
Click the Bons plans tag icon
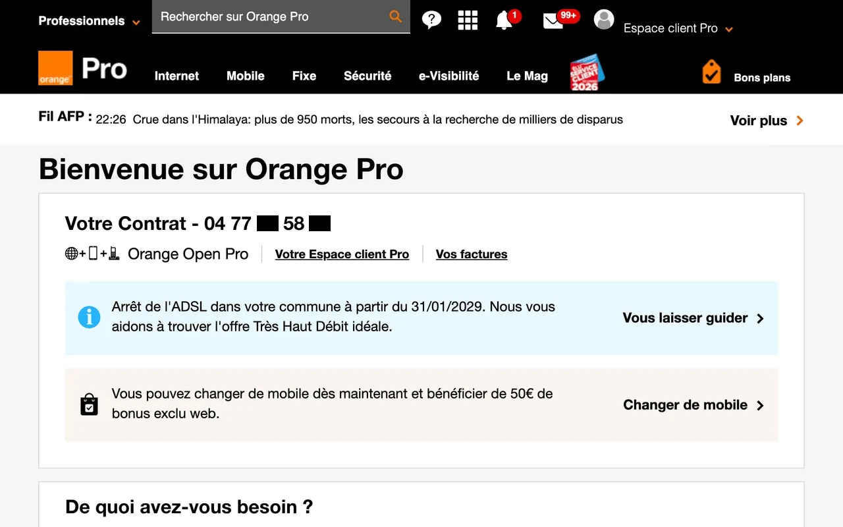(711, 72)
